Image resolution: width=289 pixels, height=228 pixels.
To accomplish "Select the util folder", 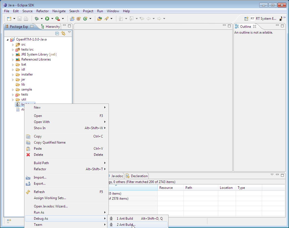I will (24, 99).
